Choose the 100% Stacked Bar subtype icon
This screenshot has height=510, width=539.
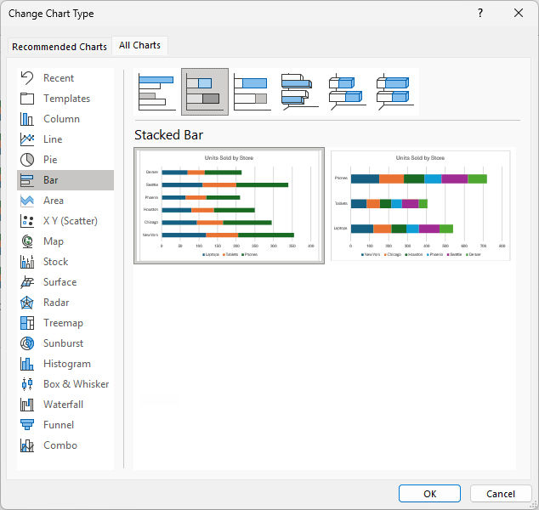(252, 92)
